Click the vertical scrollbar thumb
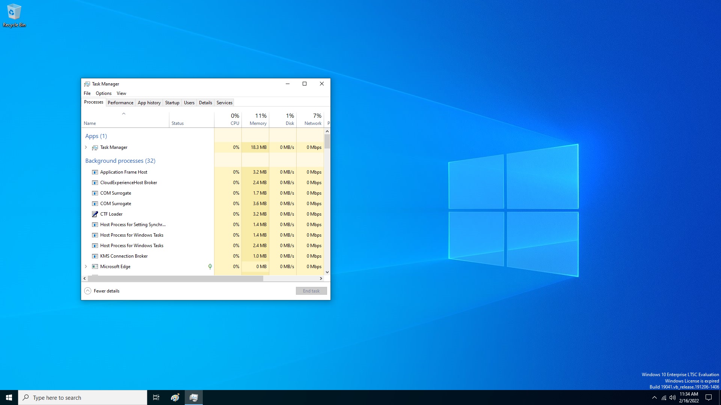Screen dimensions: 721x405 click(327, 141)
